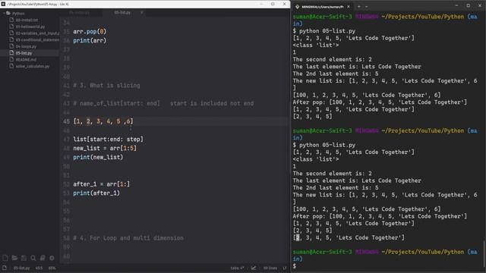Click the first '$ python 05-list.py' command in the terminal

tap(324, 31)
